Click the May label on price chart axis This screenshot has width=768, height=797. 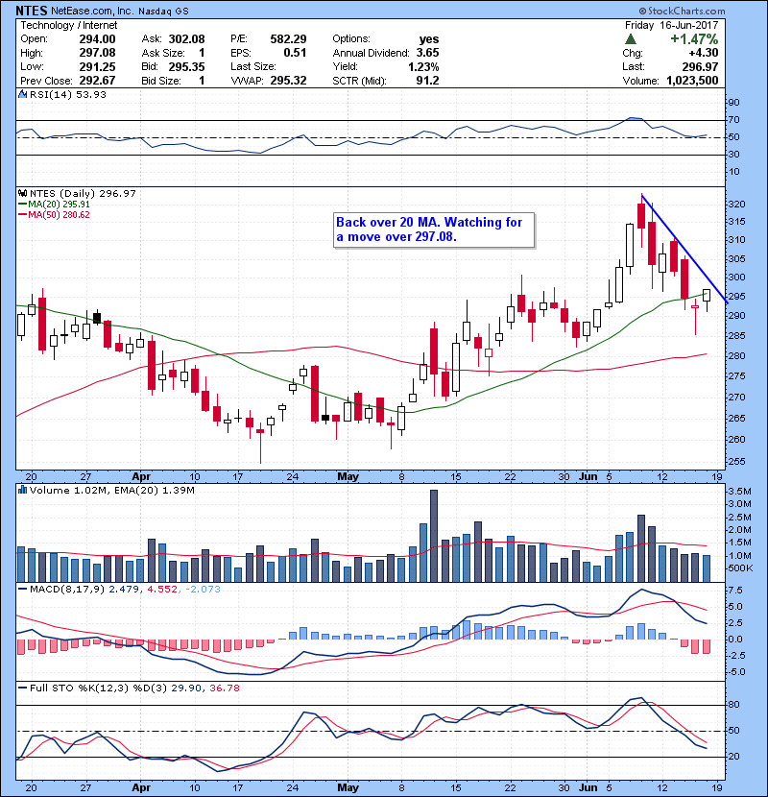point(348,477)
